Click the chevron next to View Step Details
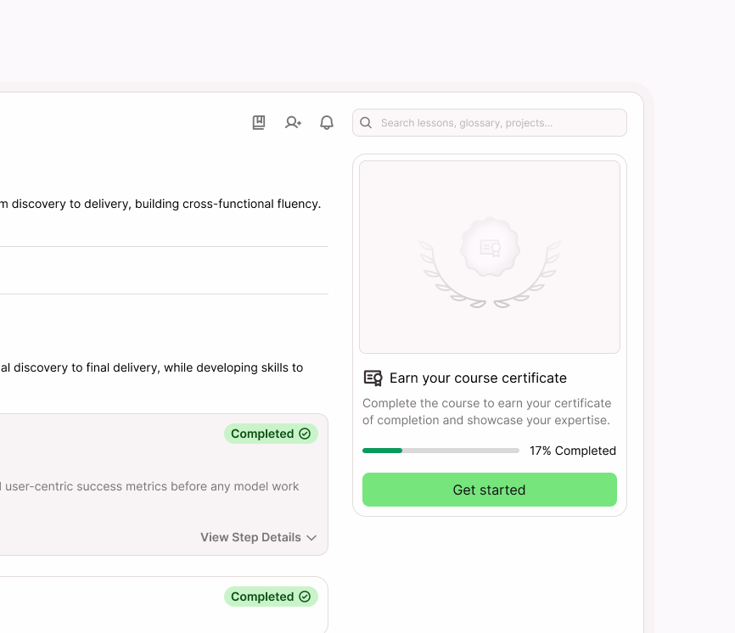 click(x=311, y=538)
